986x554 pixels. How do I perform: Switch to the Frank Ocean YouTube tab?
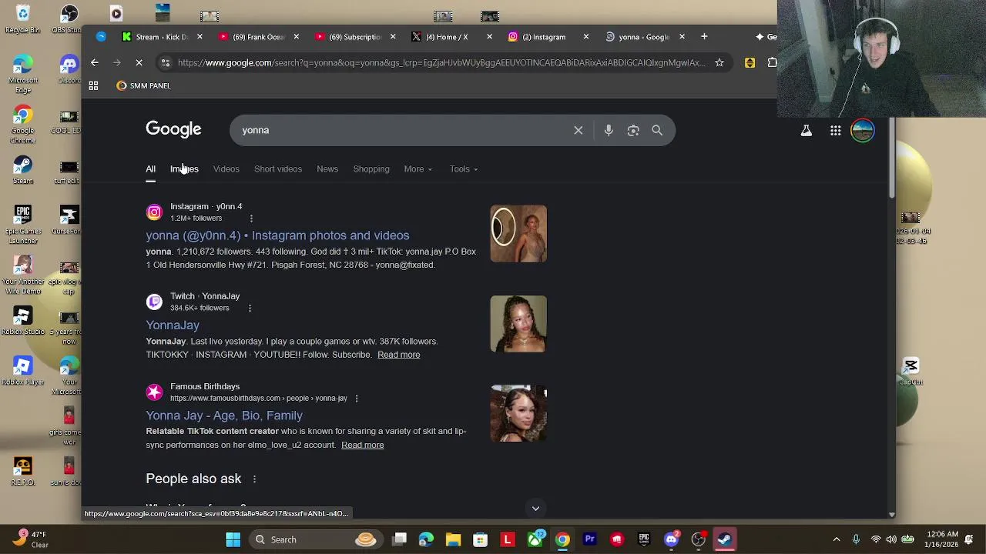[259, 37]
